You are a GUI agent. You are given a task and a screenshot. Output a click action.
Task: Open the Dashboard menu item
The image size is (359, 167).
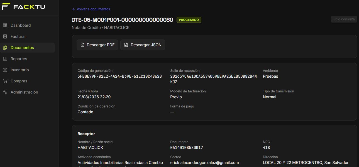tap(27, 25)
